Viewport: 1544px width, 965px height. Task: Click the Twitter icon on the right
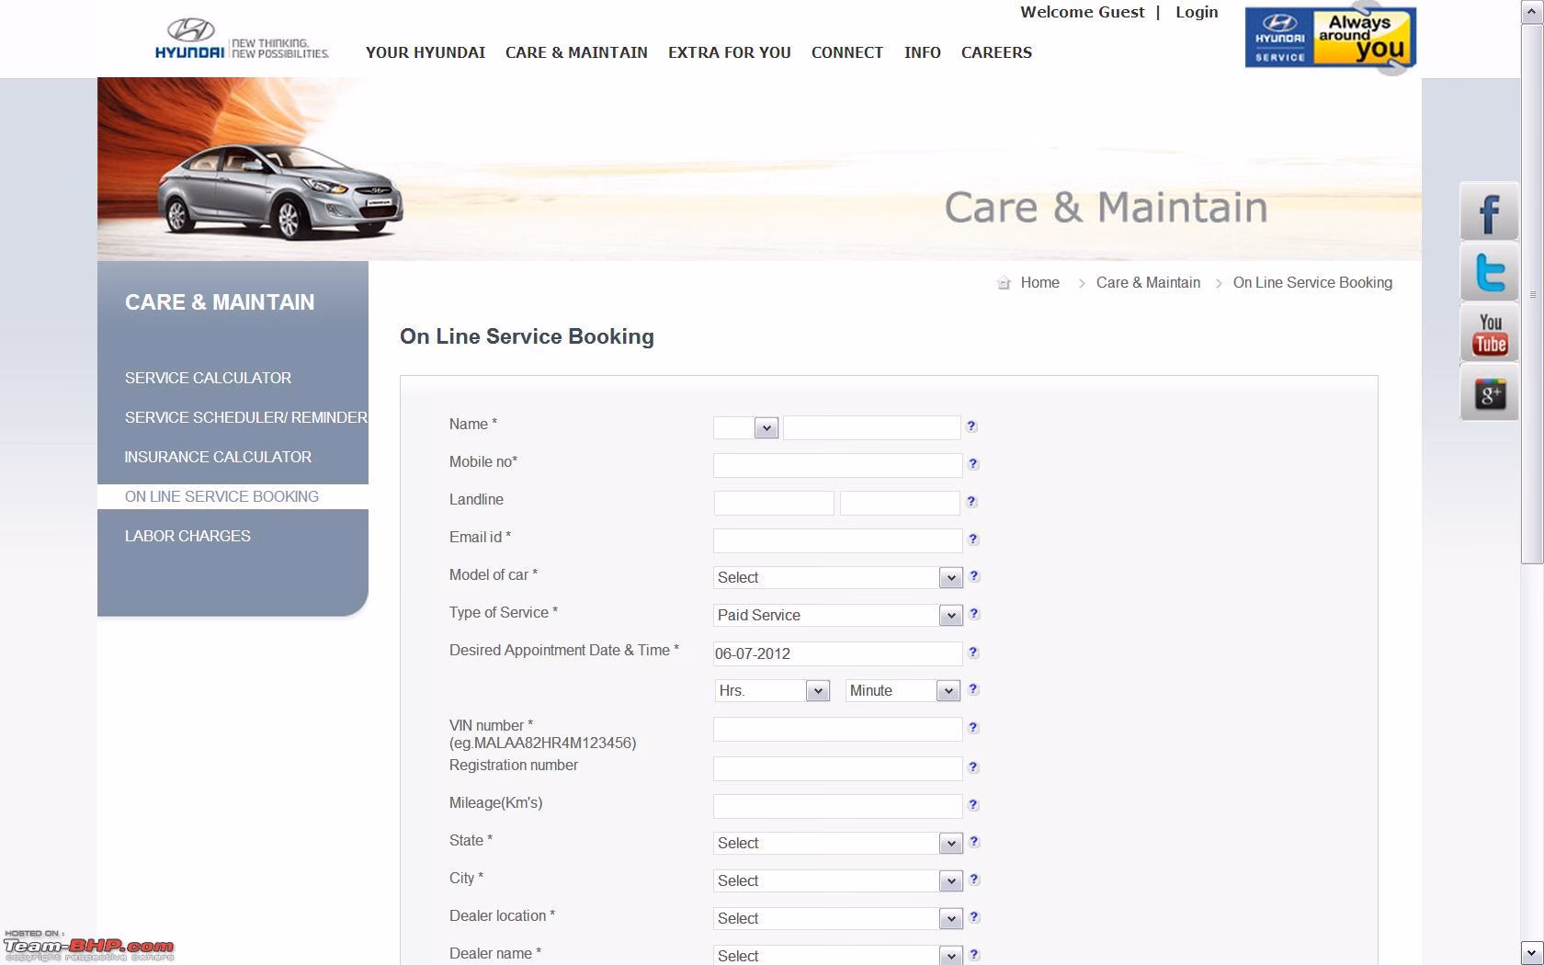1489,273
